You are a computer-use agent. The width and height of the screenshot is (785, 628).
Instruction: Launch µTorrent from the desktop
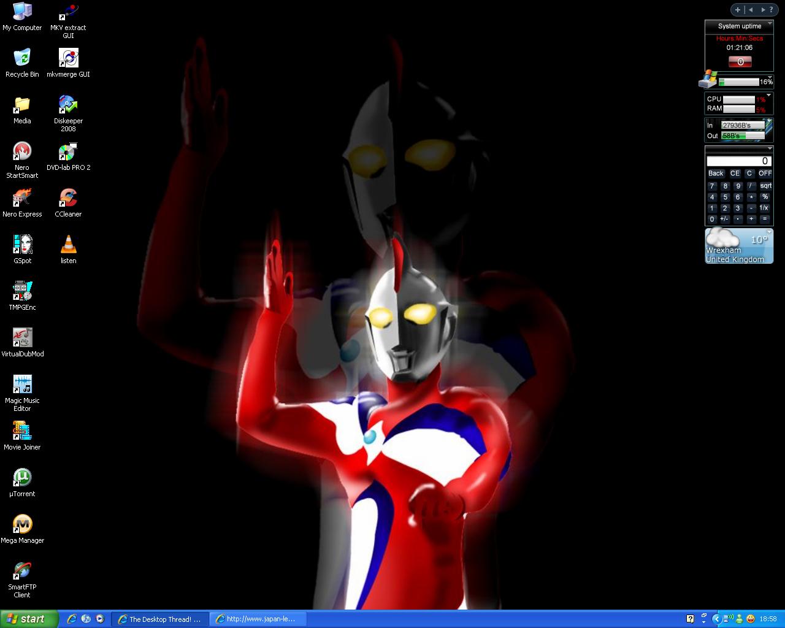pyautogui.click(x=22, y=483)
